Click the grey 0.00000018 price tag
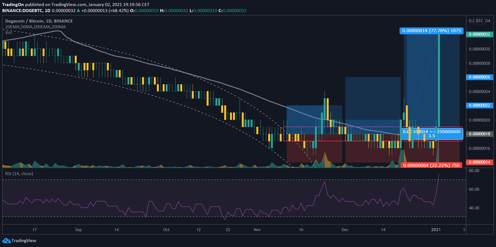This screenshot has width=496, height=247. 480,134
